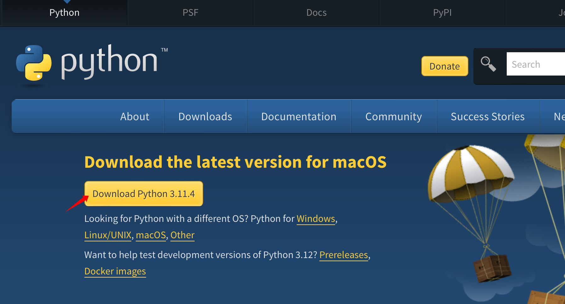Open the Downloads navigation menu

(x=205, y=116)
